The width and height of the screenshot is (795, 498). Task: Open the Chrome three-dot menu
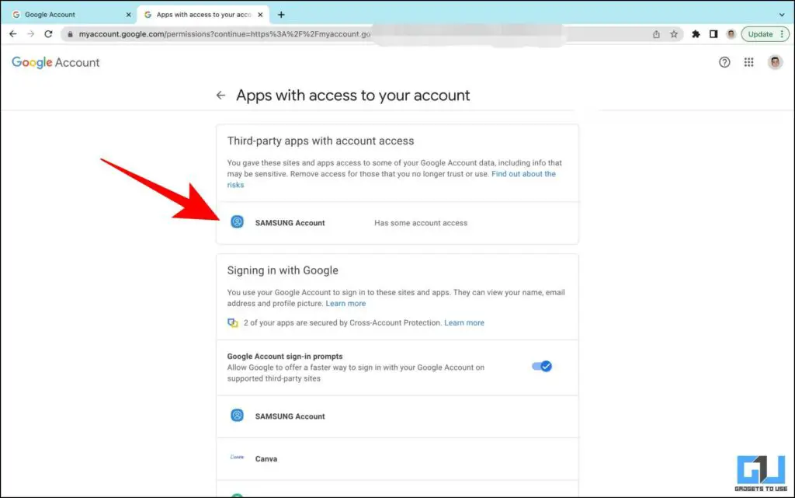coord(783,34)
